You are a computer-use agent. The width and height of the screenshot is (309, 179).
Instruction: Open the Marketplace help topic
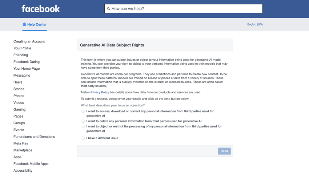(23, 150)
